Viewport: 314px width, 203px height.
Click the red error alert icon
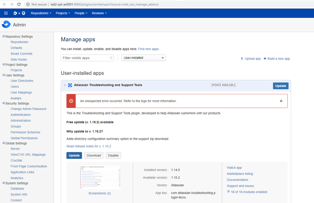71,101
